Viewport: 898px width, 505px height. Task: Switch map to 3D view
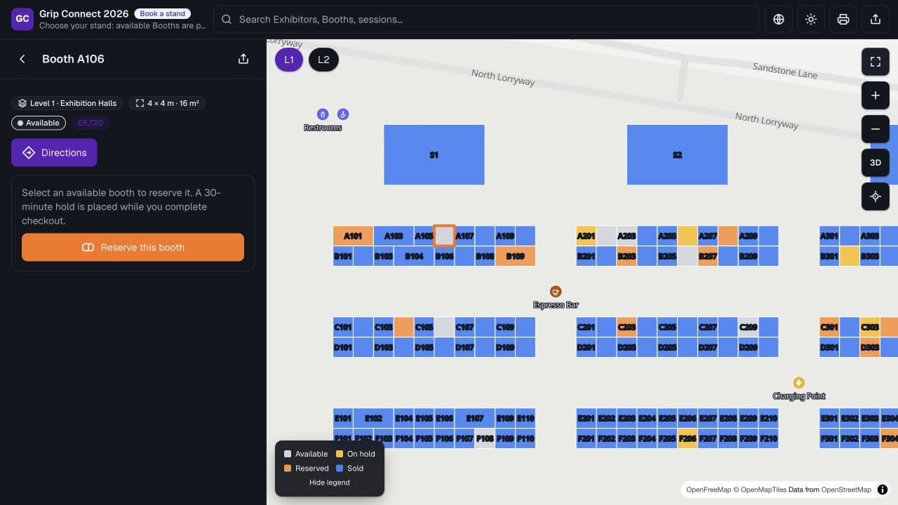(876, 163)
